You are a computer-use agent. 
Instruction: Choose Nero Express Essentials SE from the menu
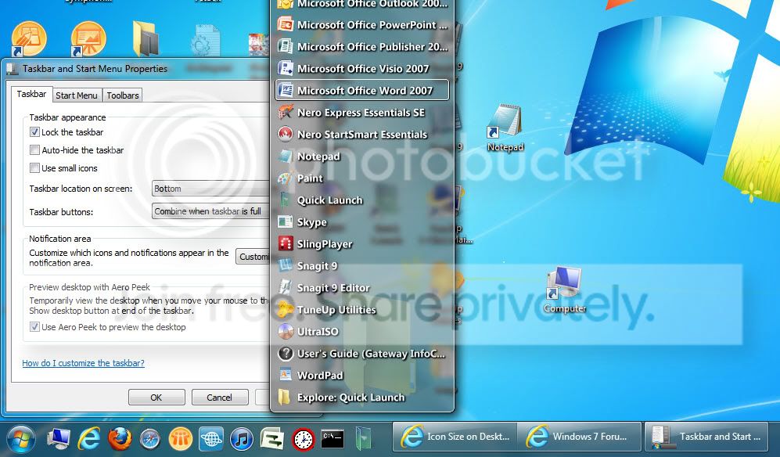[x=362, y=112]
